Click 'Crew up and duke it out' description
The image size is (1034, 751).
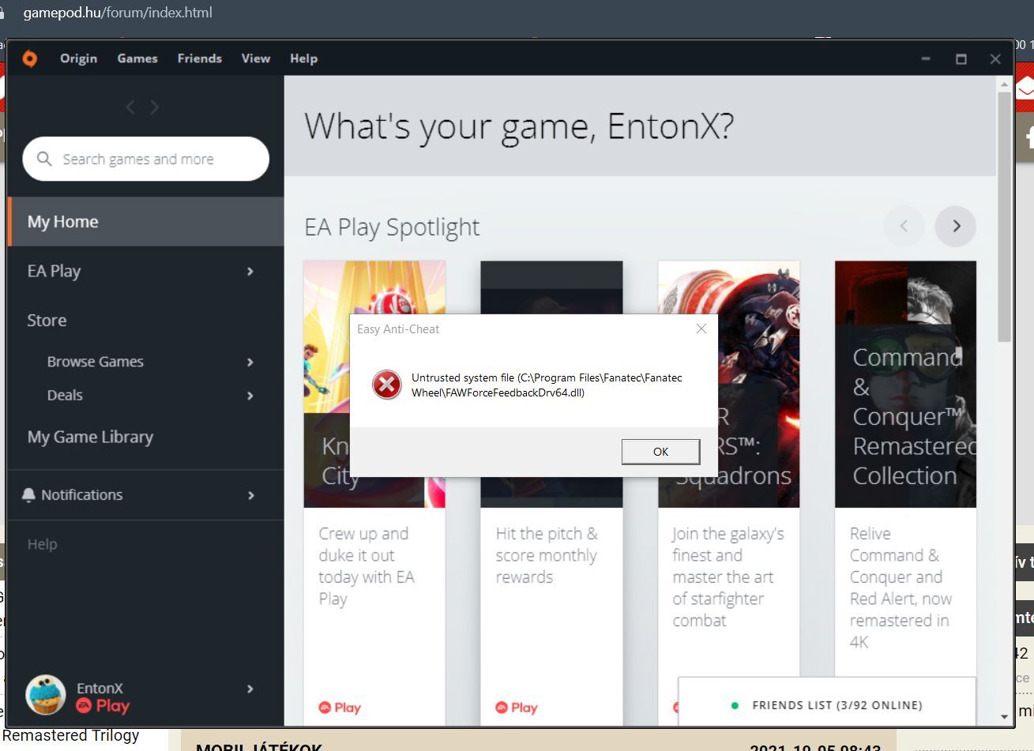[x=366, y=566]
